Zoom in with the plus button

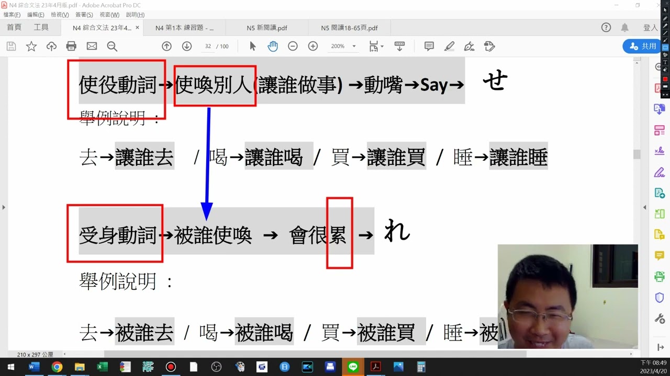[x=313, y=46]
